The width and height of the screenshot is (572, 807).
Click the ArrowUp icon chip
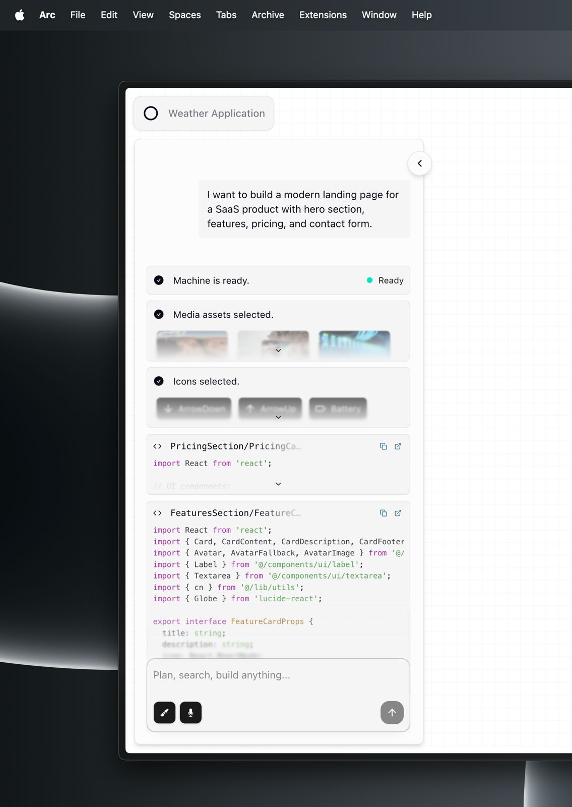270,409
